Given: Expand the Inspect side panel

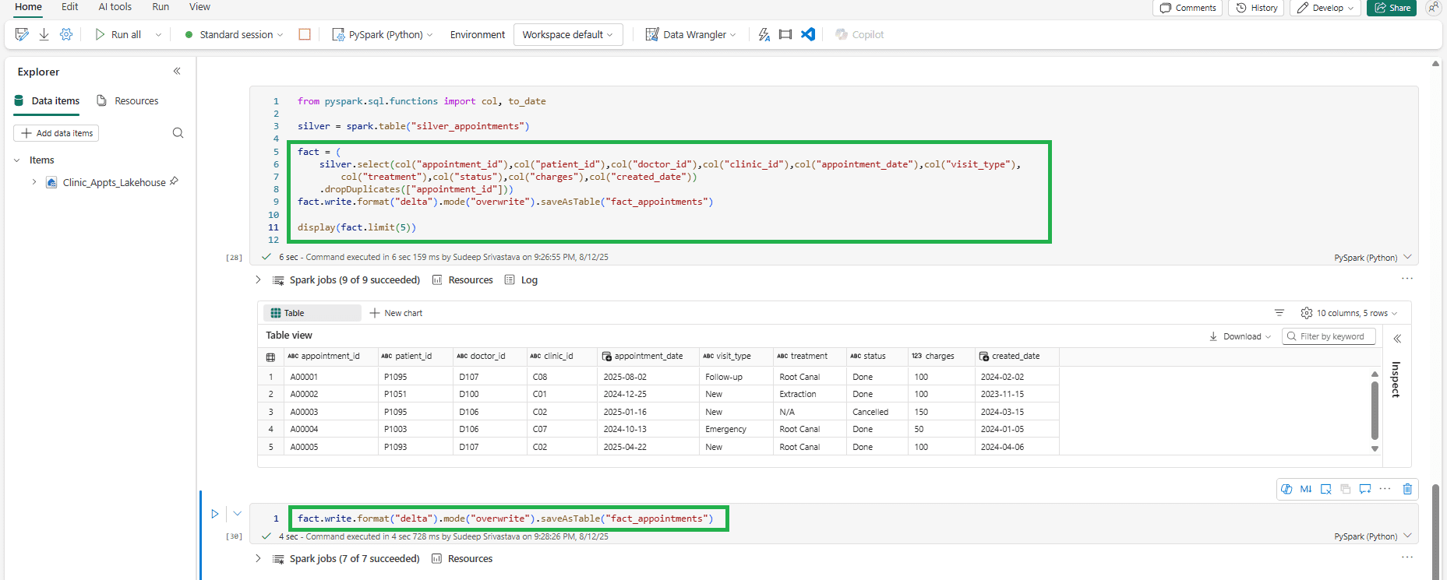Looking at the screenshot, I should pos(1397,339).
